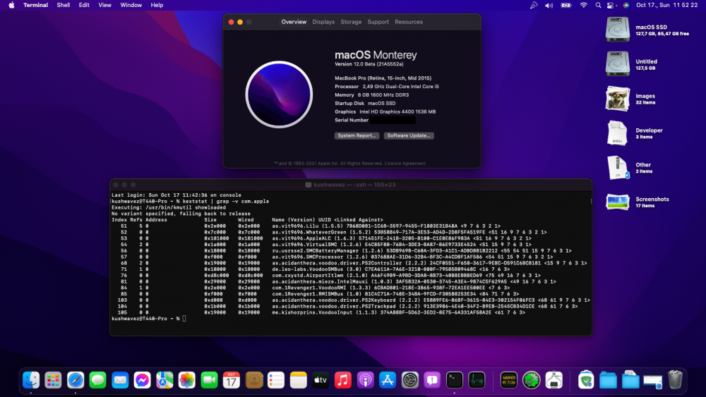The height and width of the screenshot is (397, 706).
Task: Open Reminders from the Dock
Action: pos(276,380)
